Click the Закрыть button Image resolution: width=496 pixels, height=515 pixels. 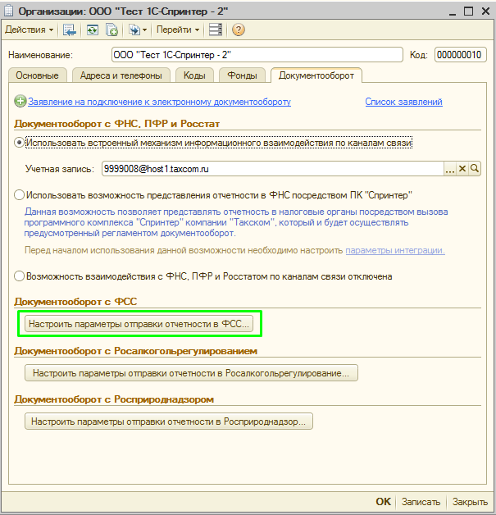(x=470, y=502)
